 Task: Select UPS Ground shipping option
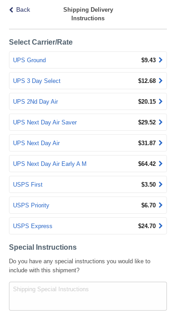click(88, 60)
